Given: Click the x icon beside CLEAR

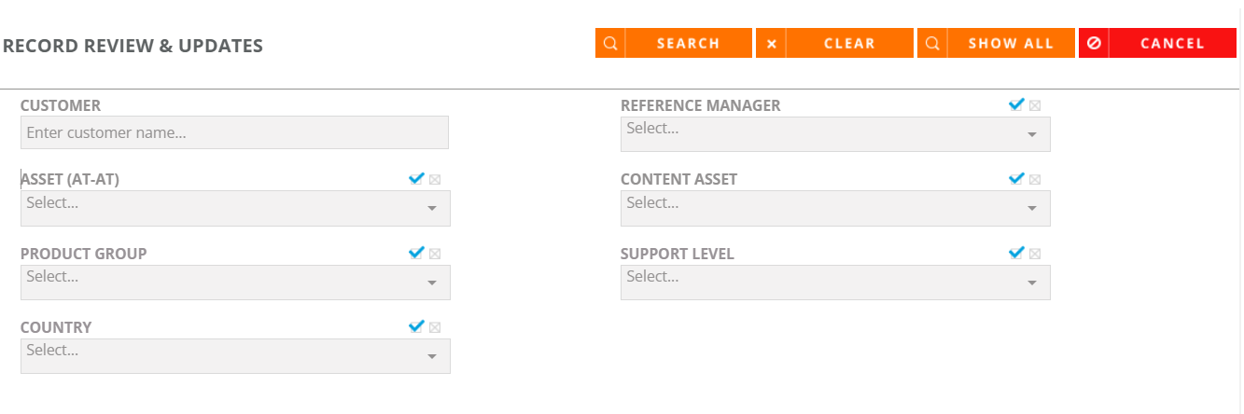Looking at the screenshot, I should point(771,44).
